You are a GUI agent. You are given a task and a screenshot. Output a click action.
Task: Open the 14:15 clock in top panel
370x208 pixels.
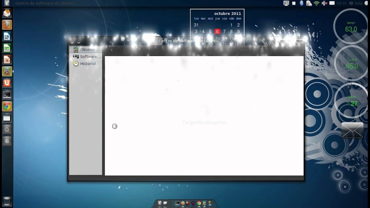coord(341,3)
